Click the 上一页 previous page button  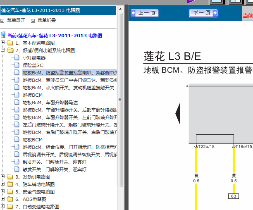[x=145, y=13]
